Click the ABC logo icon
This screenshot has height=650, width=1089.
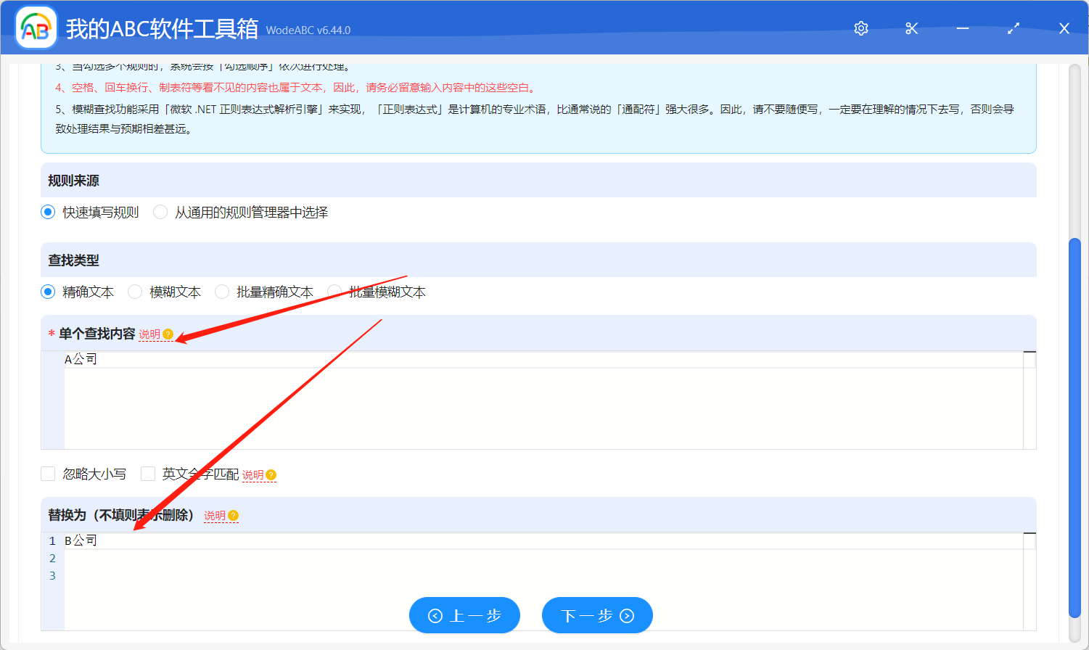36,28
